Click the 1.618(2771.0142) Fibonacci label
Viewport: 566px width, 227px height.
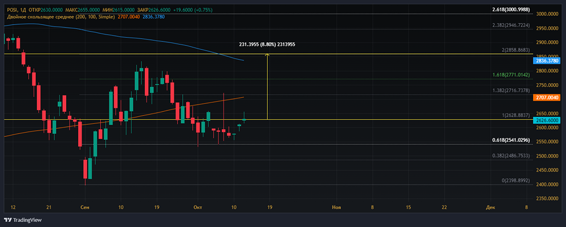[x=511, y=75]
